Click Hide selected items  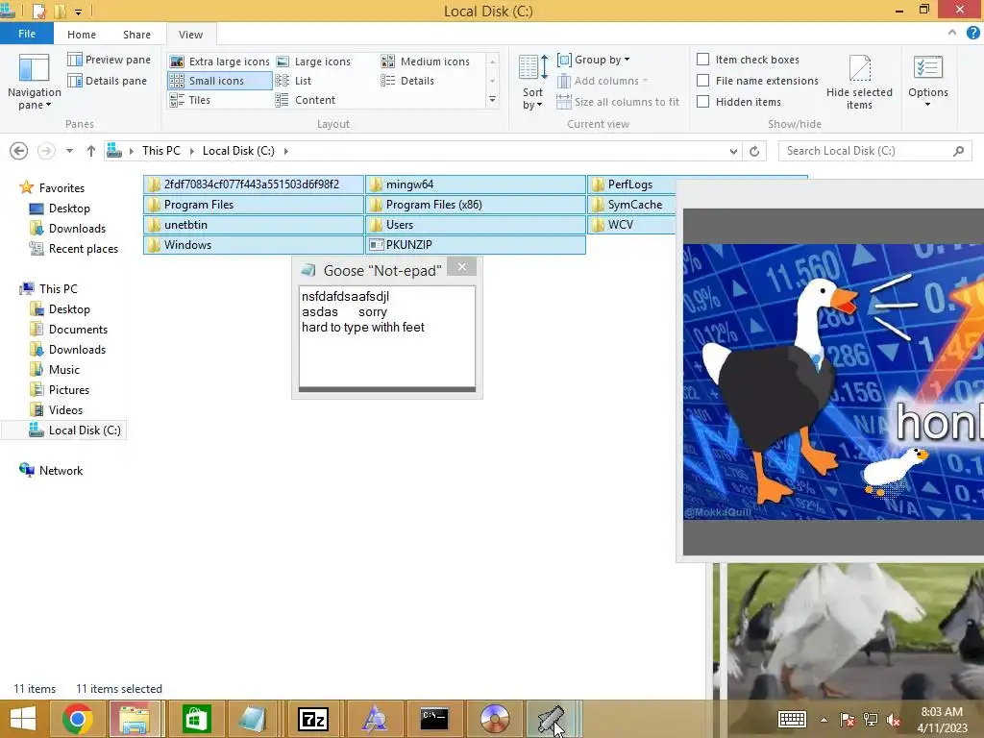859,83
